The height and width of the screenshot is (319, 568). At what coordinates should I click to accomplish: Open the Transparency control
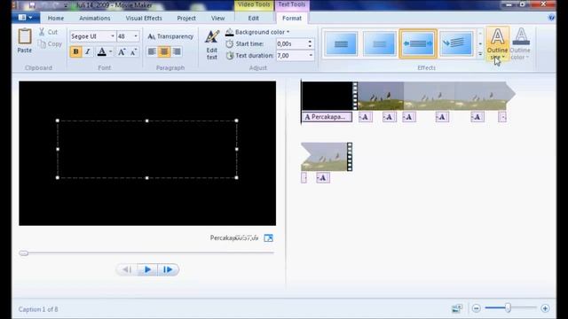170,36
